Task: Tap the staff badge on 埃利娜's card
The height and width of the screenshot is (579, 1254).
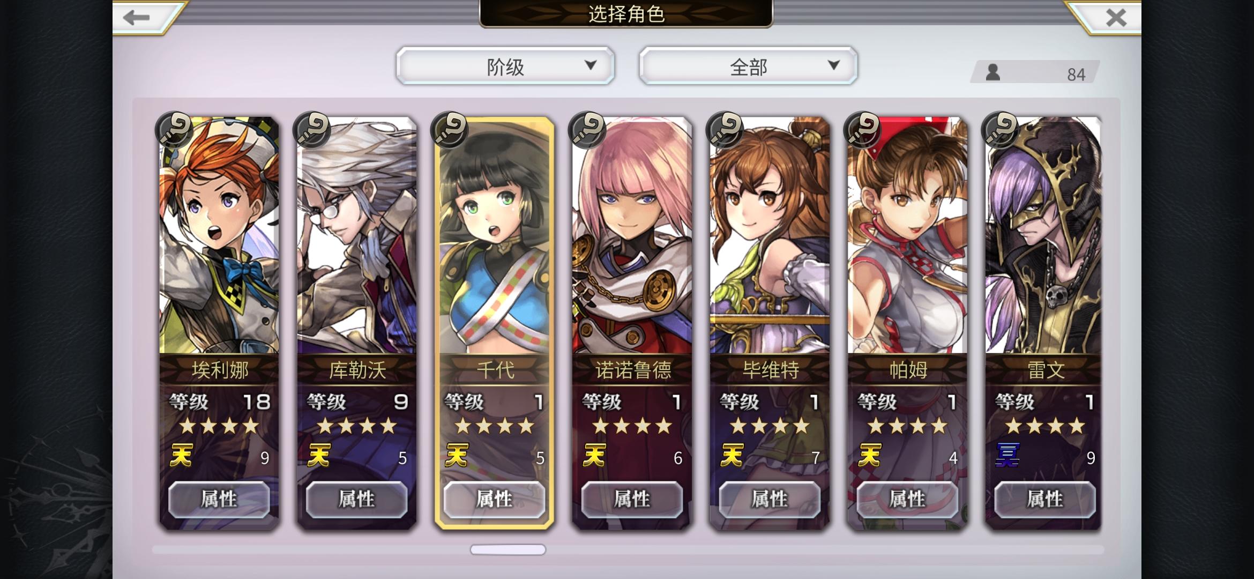Action: pos(174,130)
